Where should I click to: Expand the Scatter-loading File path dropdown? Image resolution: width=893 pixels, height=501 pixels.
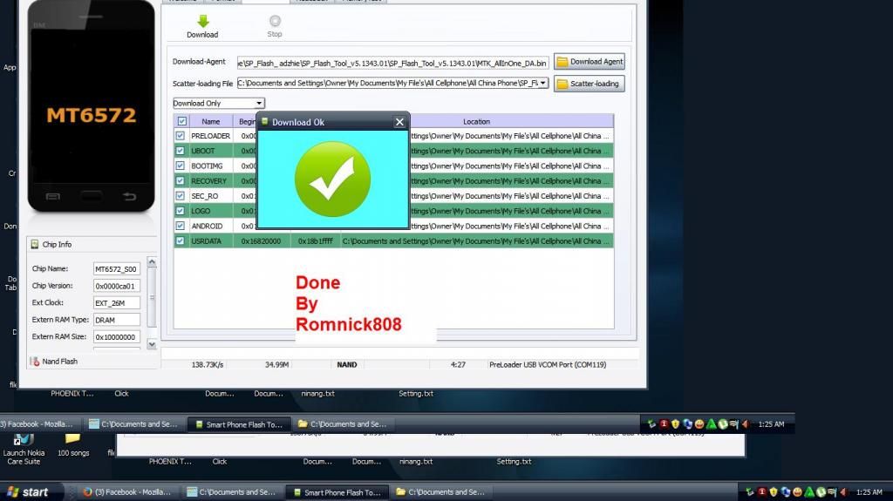(x=543, y=83)
